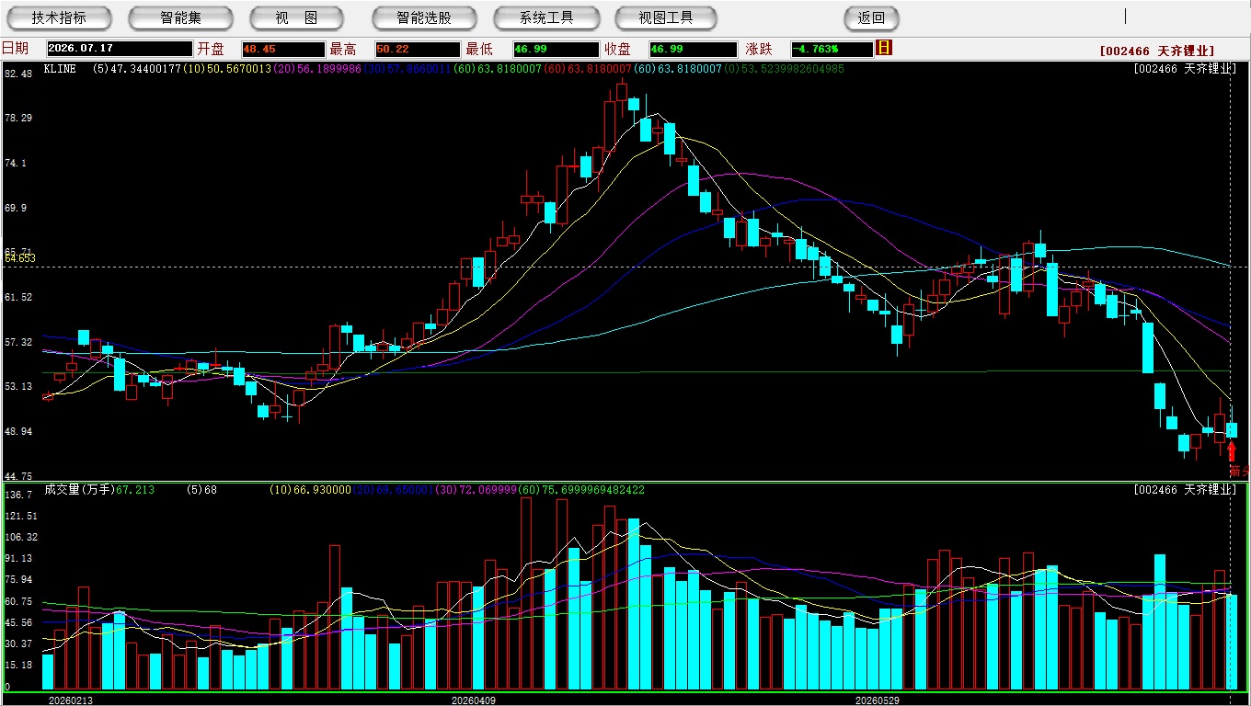Click the 20260213 date axis label
Viewport: 1251px width, 706px height.
[x=71, y=700]
